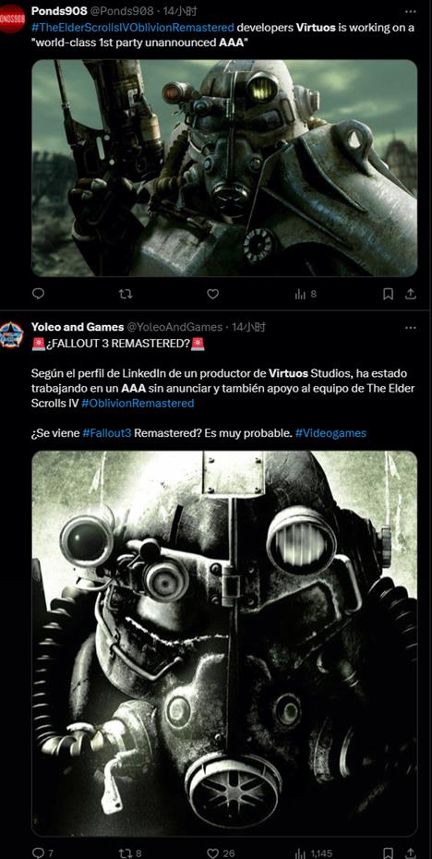
Task: Open more options on Yoleo and Games tweet
Action: (410, 328)
